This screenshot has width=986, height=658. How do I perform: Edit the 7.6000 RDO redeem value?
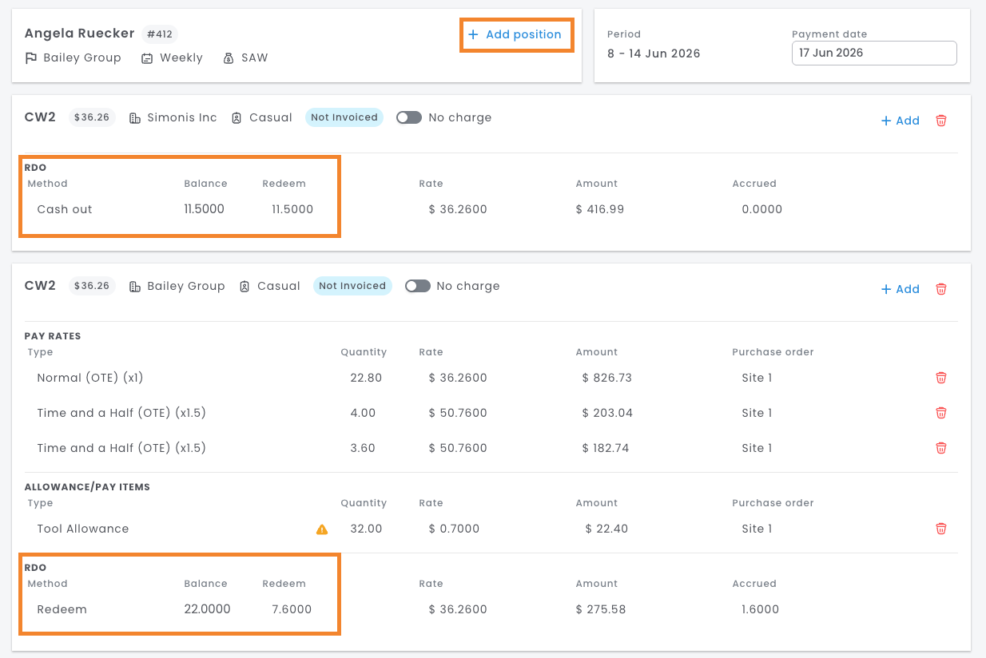coord(292,609)
